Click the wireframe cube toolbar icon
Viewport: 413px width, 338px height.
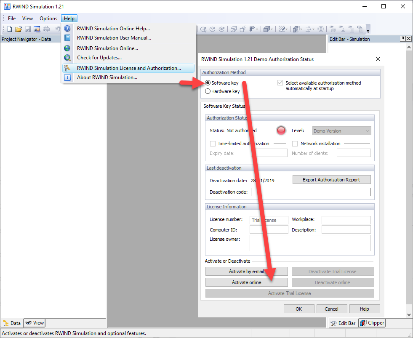(233, 29)
